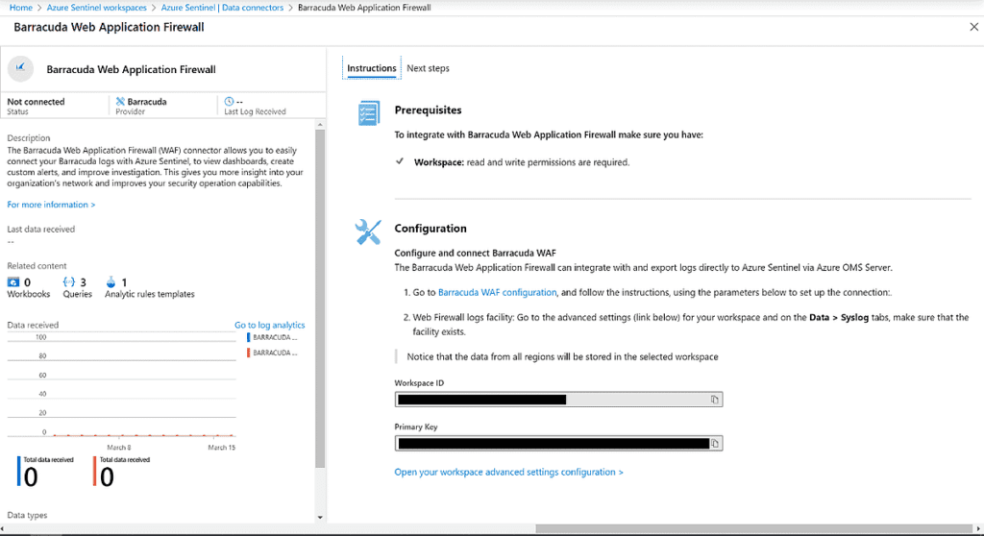984x536 pixels.
Task: Copy the Primary Key value
Action: (x=714, y=444)
